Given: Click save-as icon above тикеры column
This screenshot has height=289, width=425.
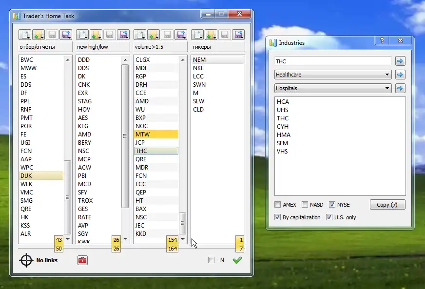Looking at the screenshot, I should click(x=238, y=35).
